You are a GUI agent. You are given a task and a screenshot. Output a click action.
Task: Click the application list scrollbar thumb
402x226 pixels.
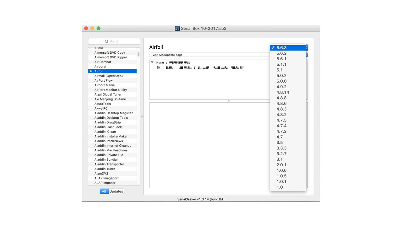(x=139, y=54)
